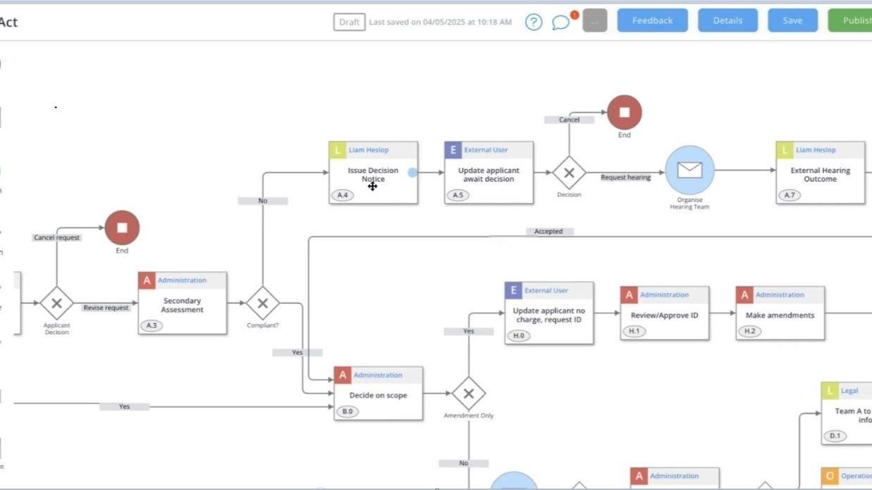
Task: Select the Decision gateway diamond after Update applicant
Action: [x=569, y=172]
